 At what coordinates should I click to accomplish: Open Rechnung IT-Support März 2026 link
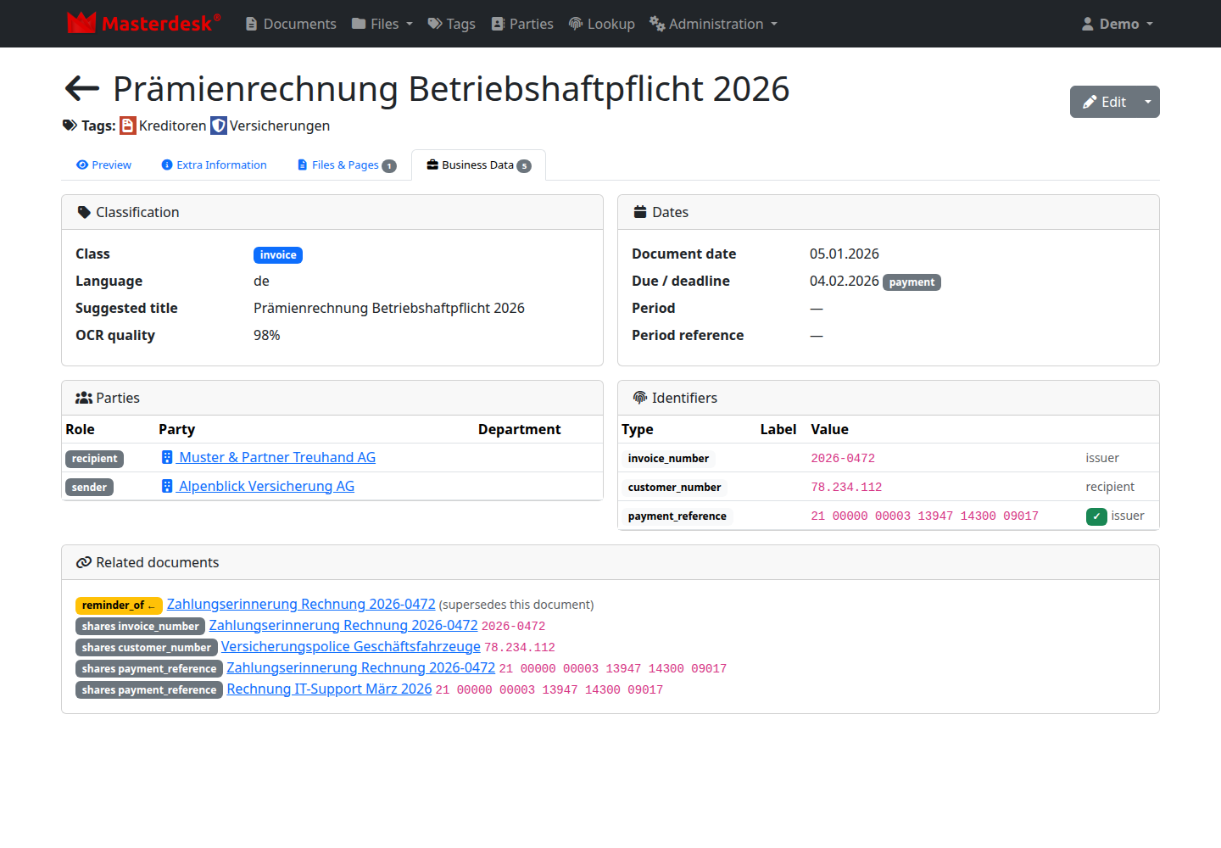pyautogui.click(x=329, y=689)
